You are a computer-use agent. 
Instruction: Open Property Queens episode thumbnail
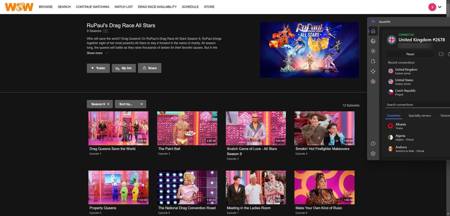(118, 187)
